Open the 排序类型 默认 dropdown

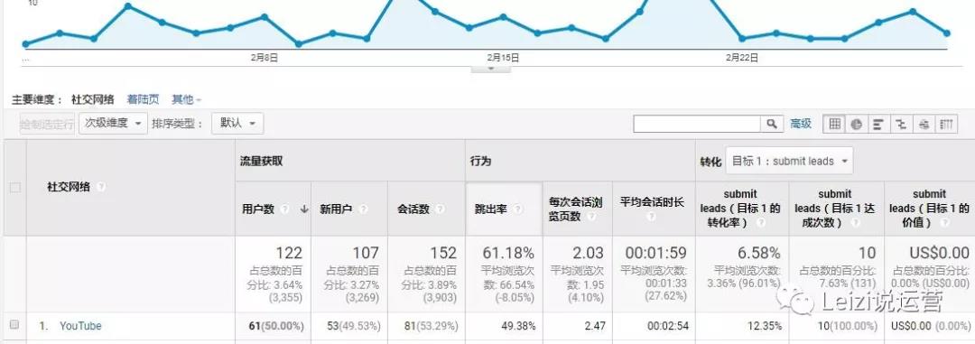tap(237, 123)
